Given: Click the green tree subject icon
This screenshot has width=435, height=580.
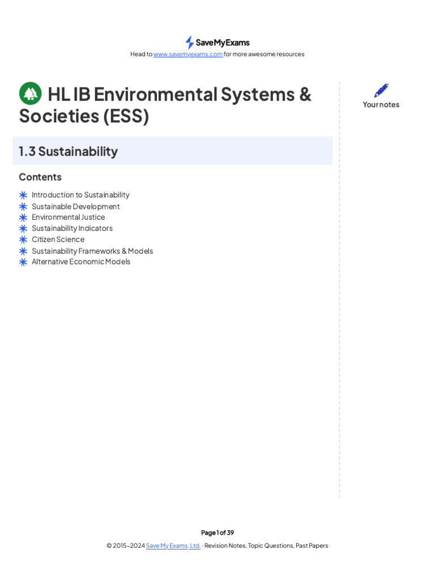Looking at the screenshot, I should click(x=30, y=93).
